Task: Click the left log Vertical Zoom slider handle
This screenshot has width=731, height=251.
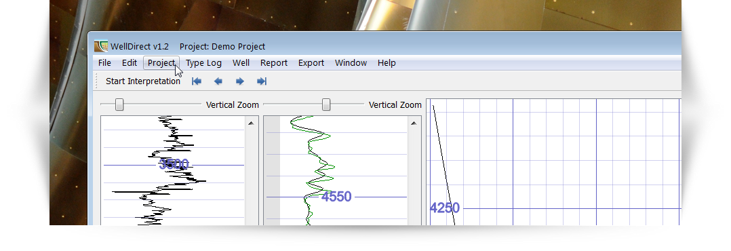Action: point(119,104)
